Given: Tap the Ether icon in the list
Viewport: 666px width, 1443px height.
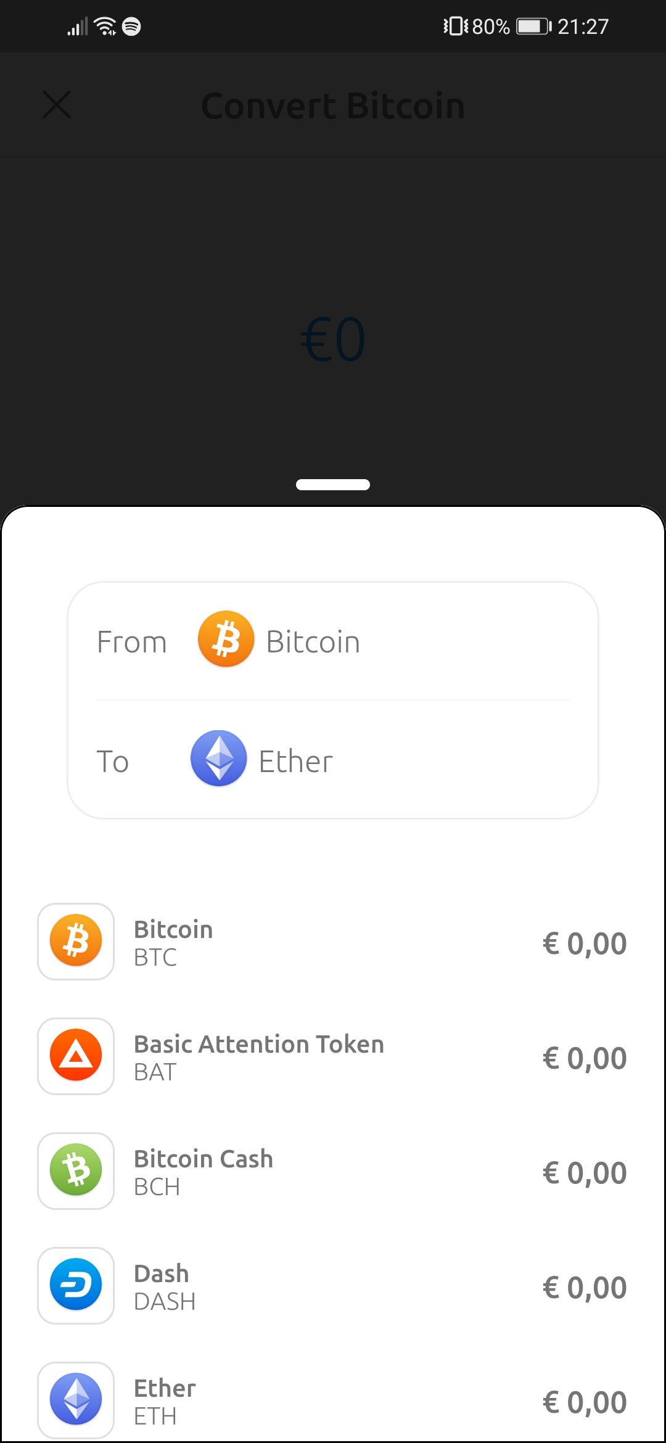Looking at the screenshot, I should pyautogui.click(x=76, y=1400).
